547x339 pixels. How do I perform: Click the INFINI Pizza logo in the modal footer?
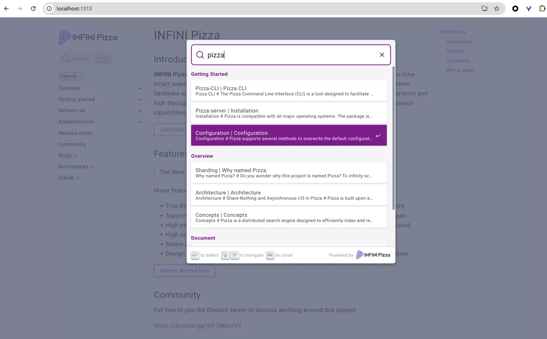tap(373, 255)
